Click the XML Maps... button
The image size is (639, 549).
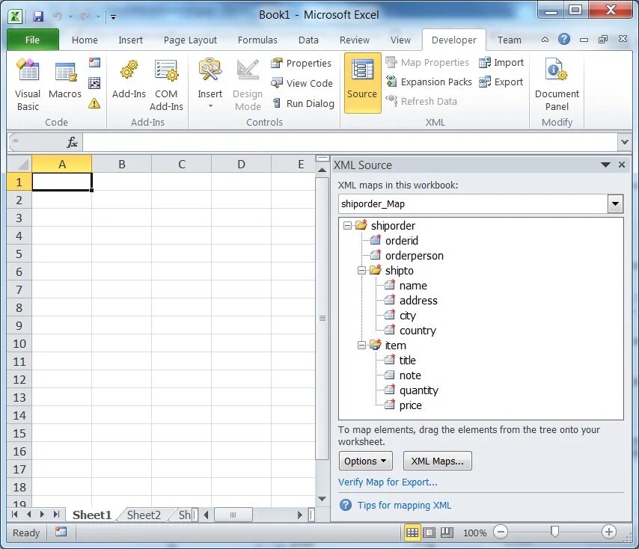pyautogui.click(x=437, y=461)
